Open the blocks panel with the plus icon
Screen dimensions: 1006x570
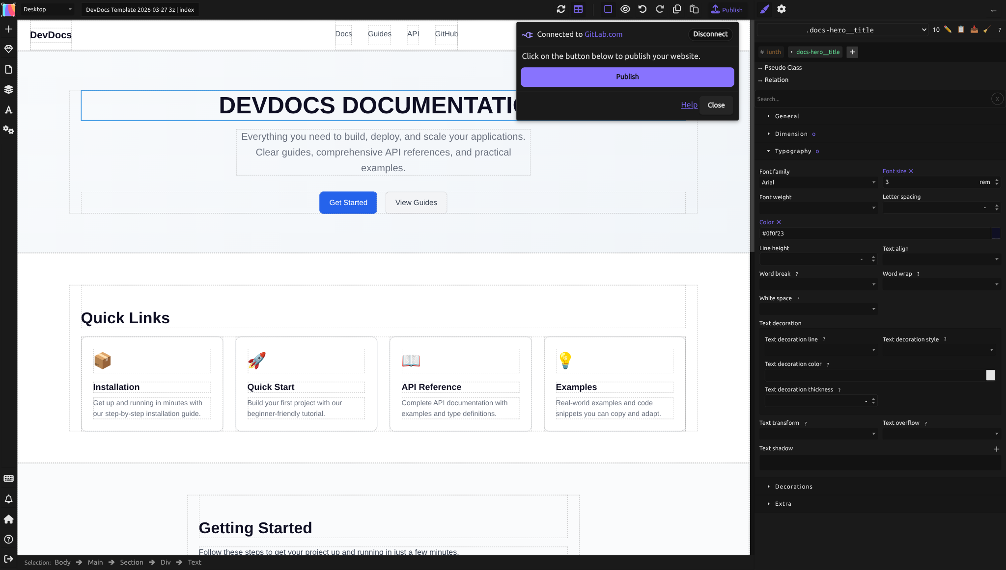click(x=9, y=29)
